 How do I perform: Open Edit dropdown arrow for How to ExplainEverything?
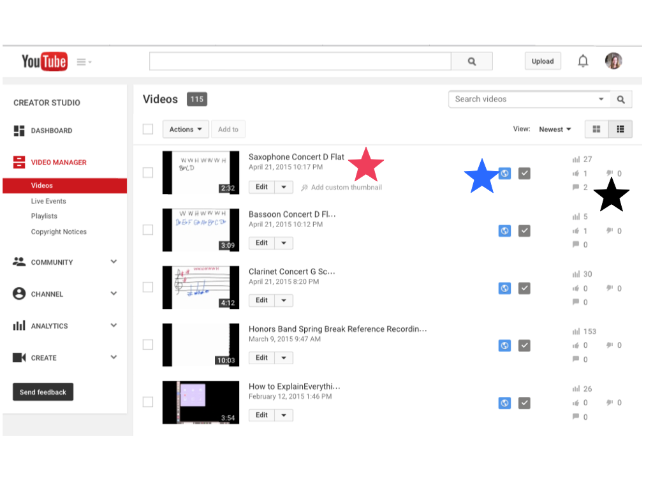pos(284,415)
